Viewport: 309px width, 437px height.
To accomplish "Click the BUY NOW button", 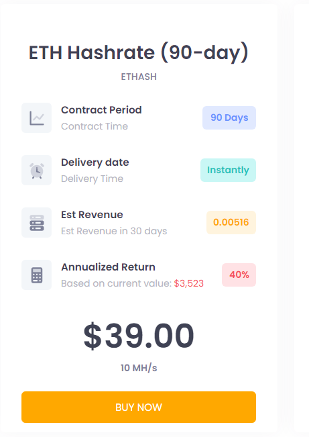I will tap(139, 407).
